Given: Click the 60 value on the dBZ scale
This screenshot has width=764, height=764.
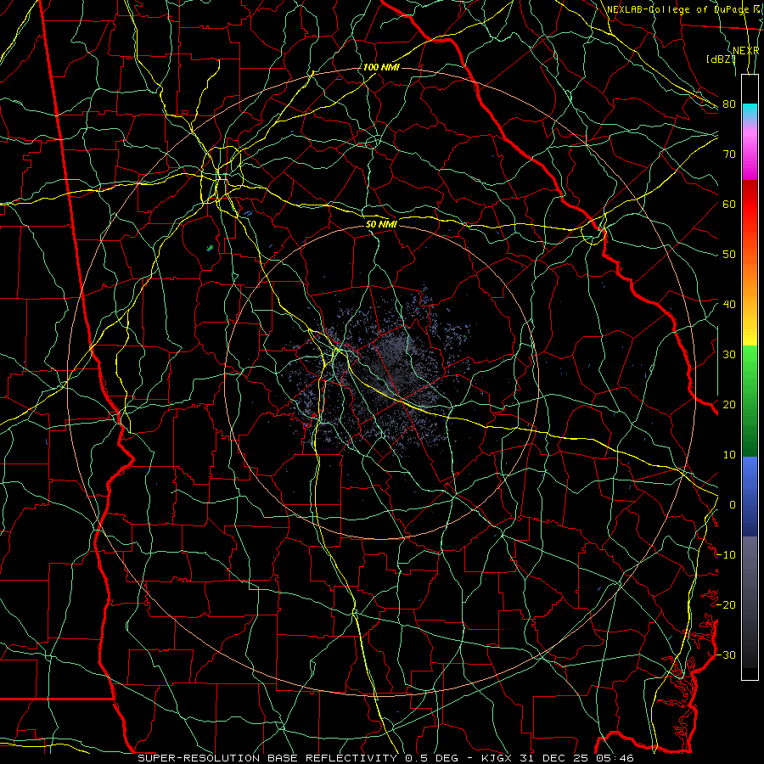Looking at the screenshot, I should [x=729, y=205].
